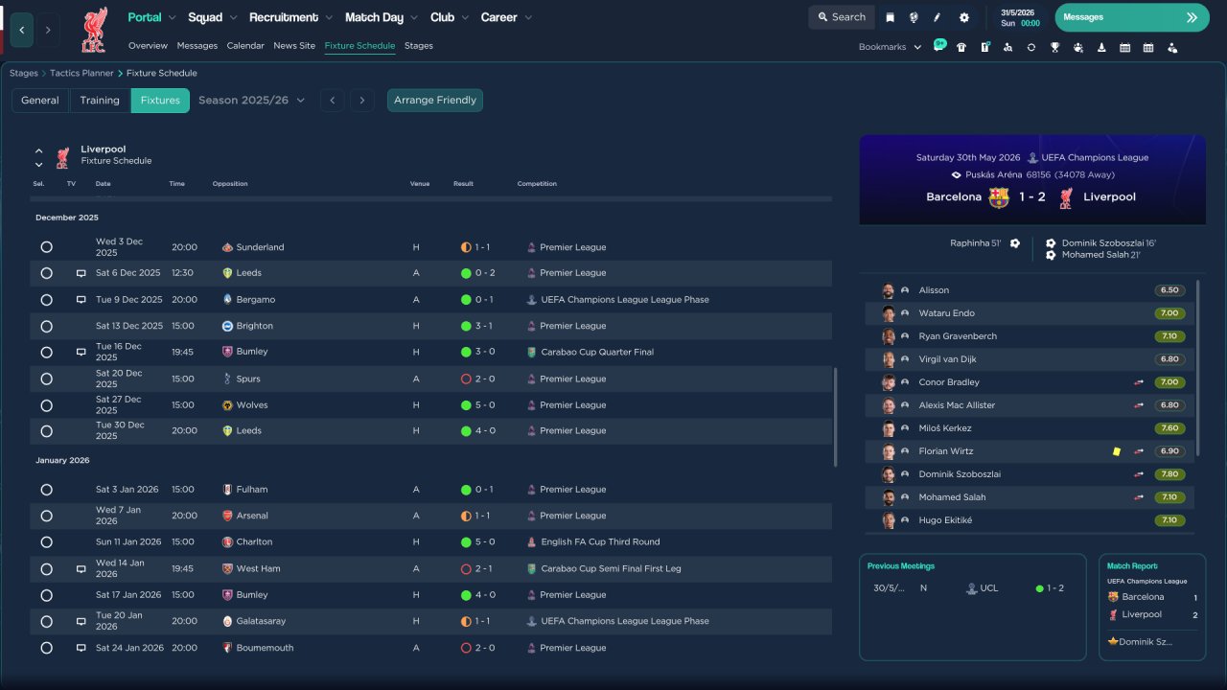
Task: Select the radio circle for Galatasaray fixture
Action: (46, 621)
